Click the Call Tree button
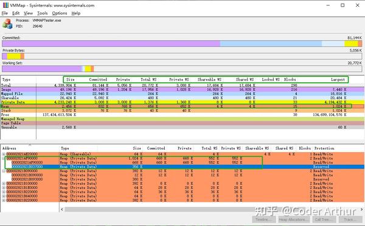The width and height of the screenshot is (365, 226). [x=324, y=219]
